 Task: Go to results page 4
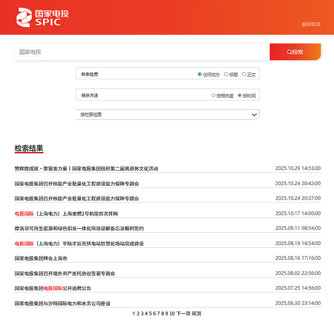[146, 314]
